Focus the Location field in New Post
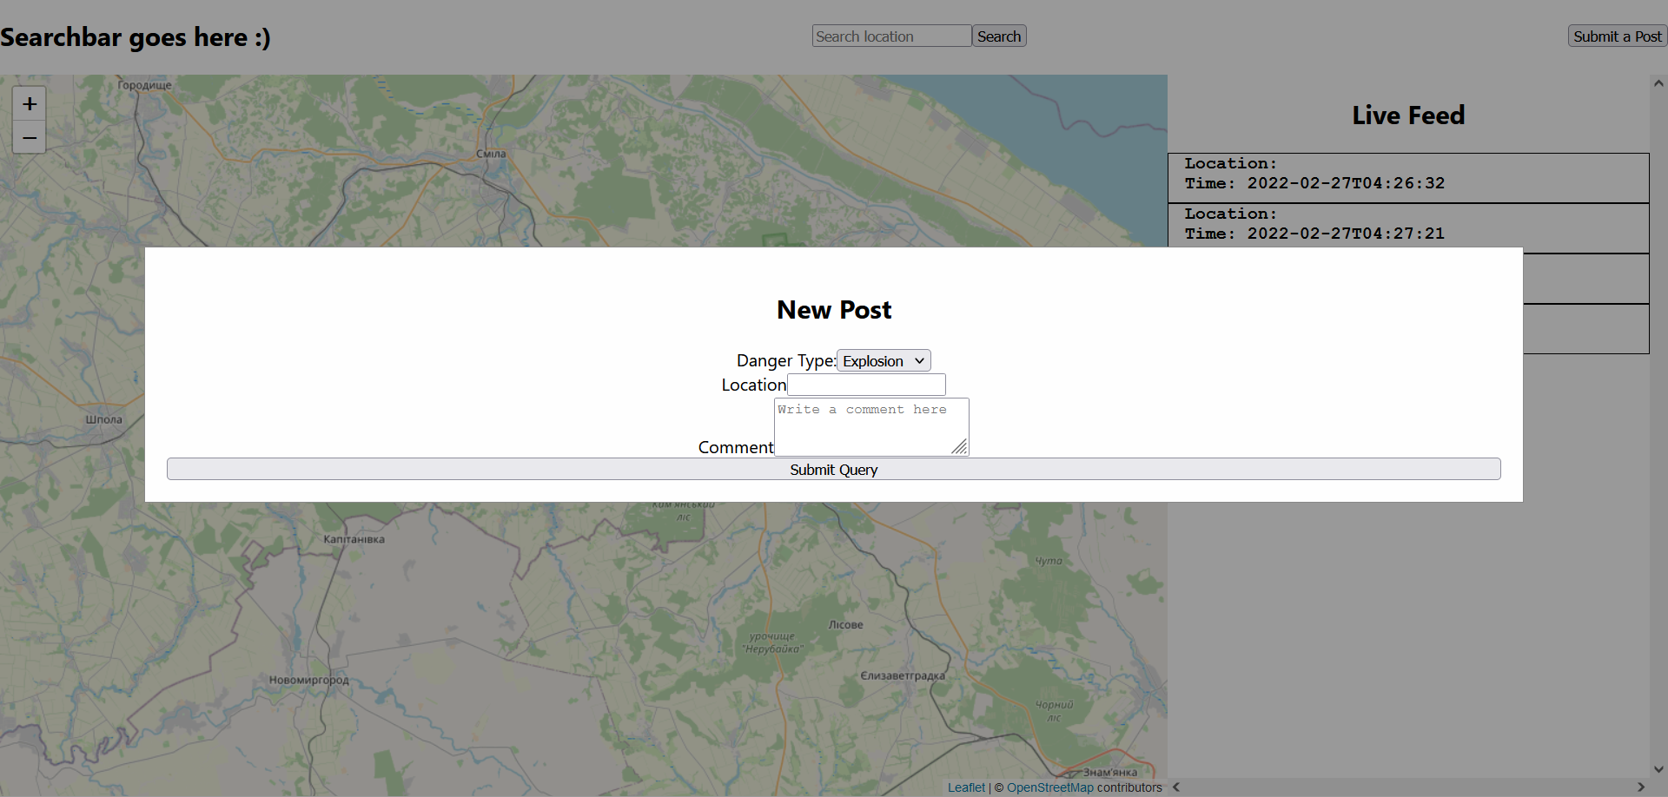Viewport: 1668px width, 797px height. (x=865, y=384)
